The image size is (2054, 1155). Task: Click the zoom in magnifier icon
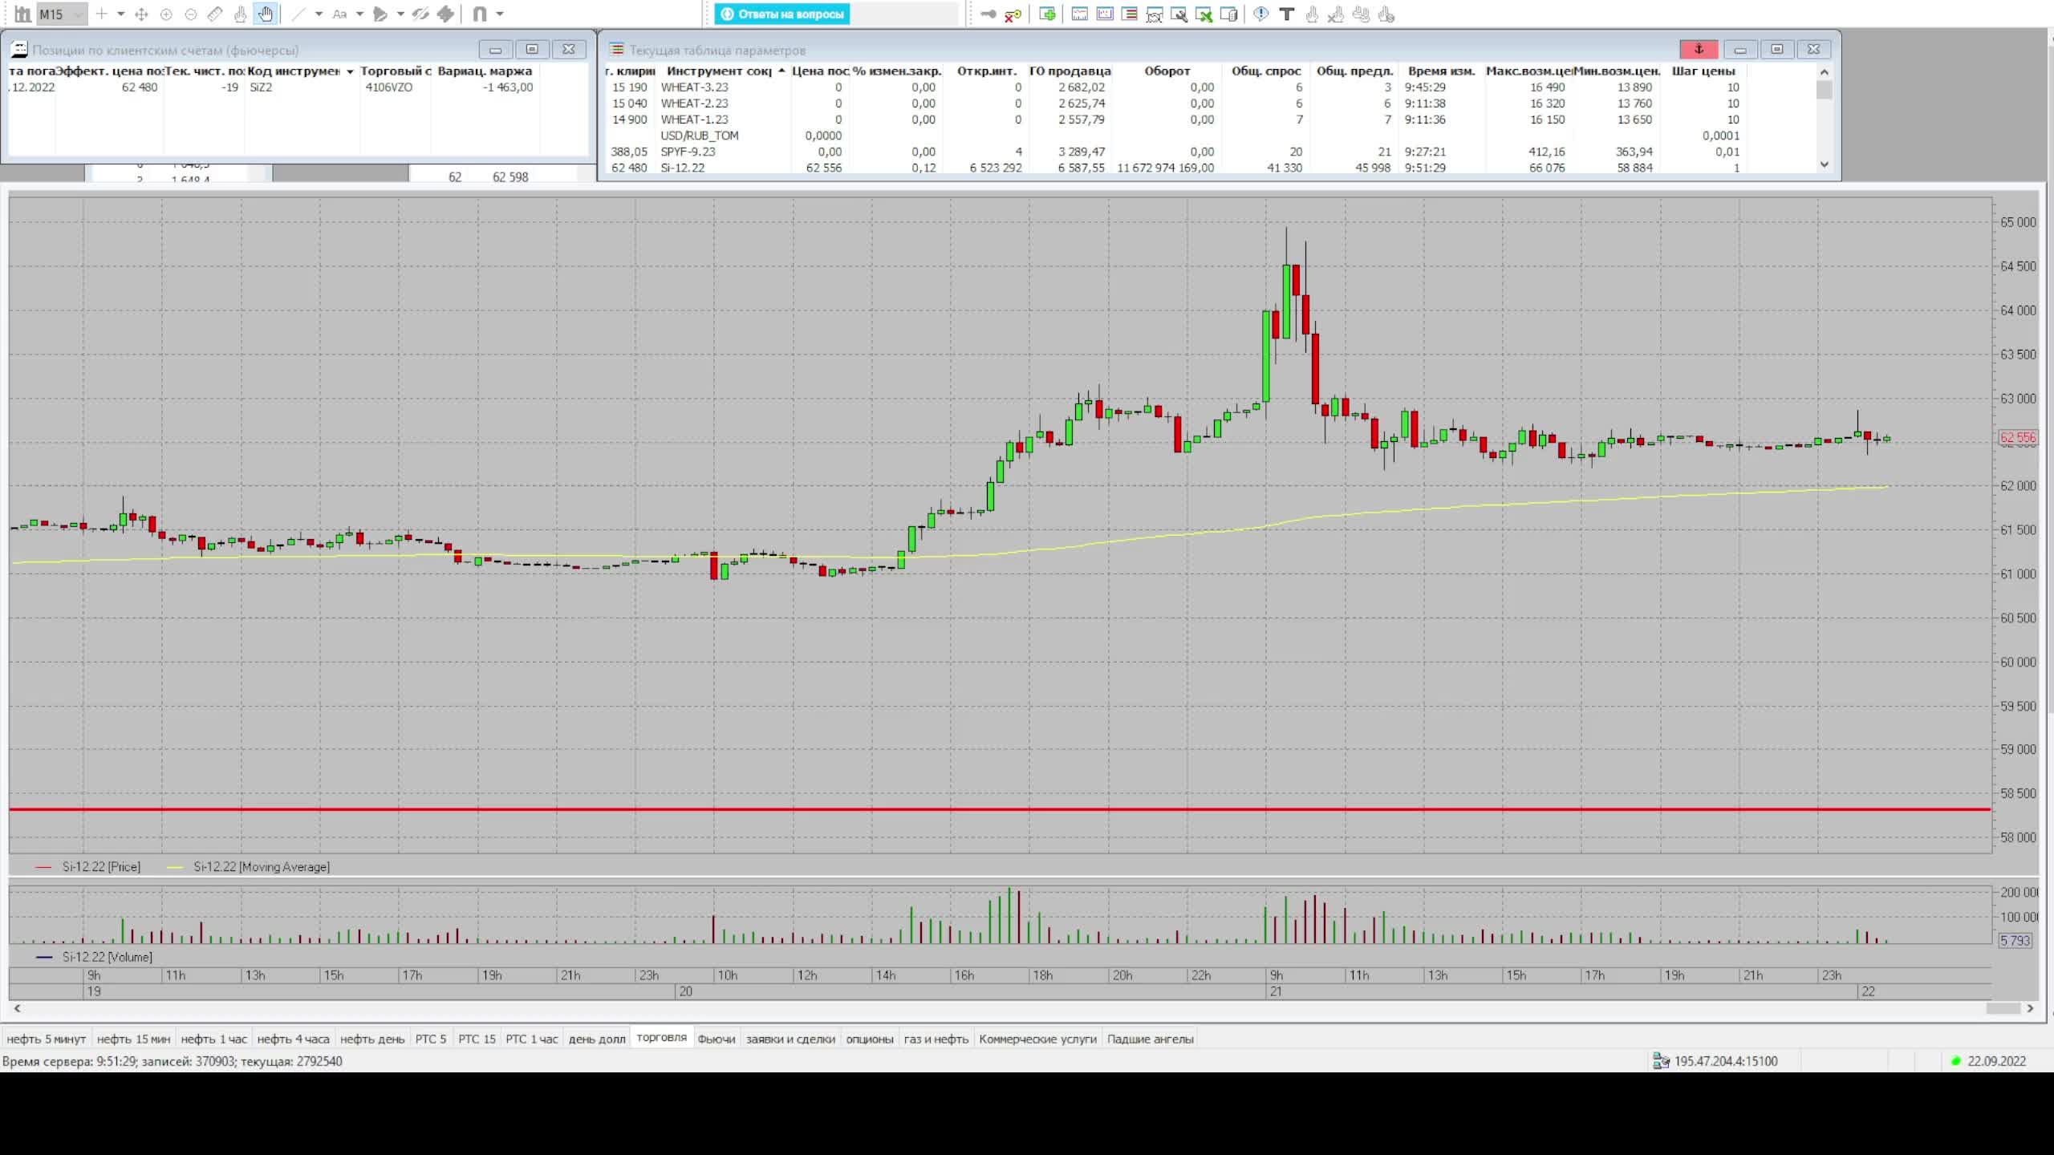(x=166, y=14)
